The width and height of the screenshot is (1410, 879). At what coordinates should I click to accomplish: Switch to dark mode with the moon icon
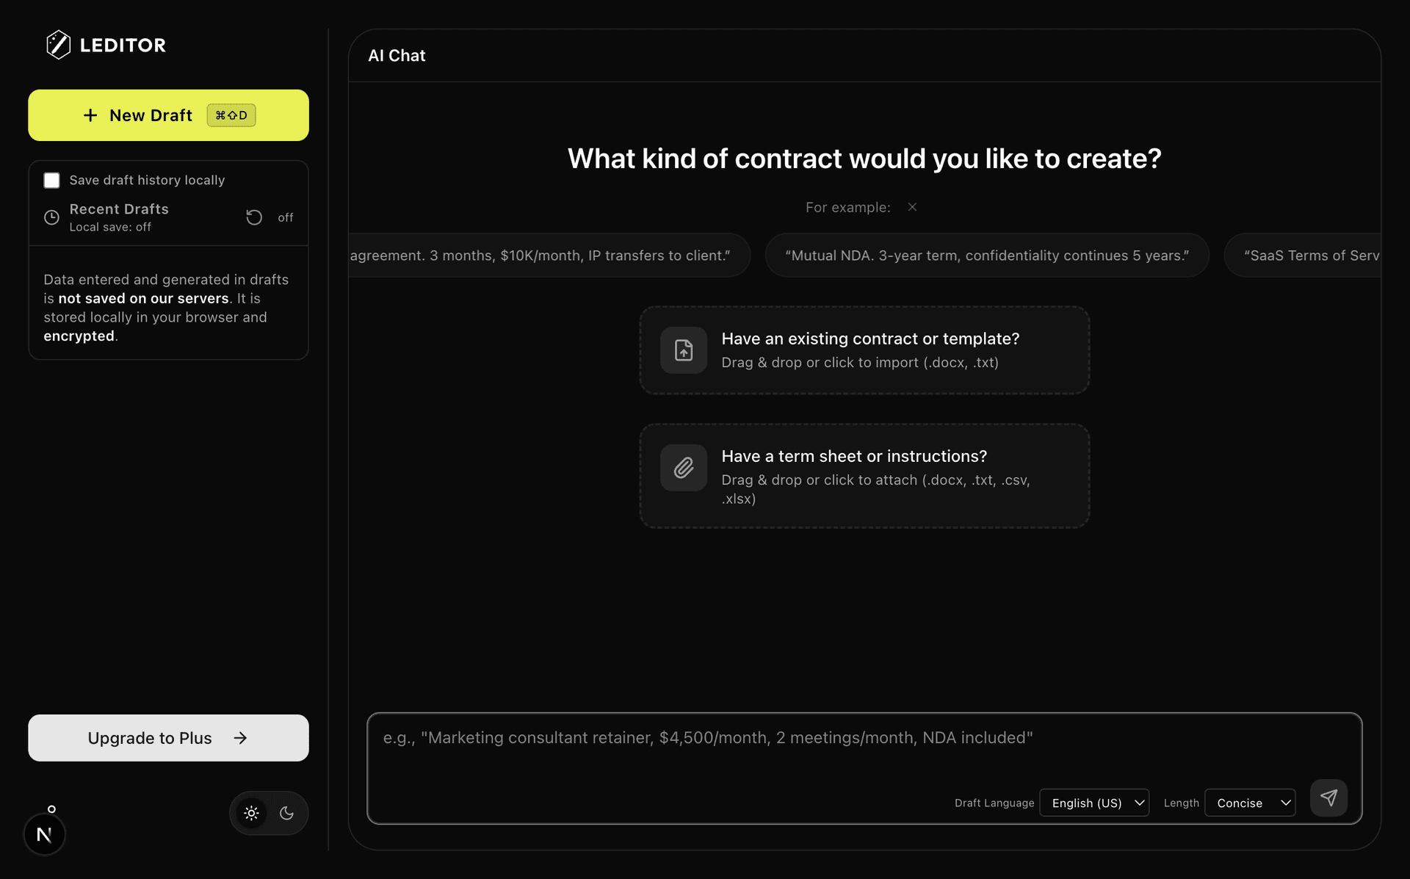click(x=286, y=813)
